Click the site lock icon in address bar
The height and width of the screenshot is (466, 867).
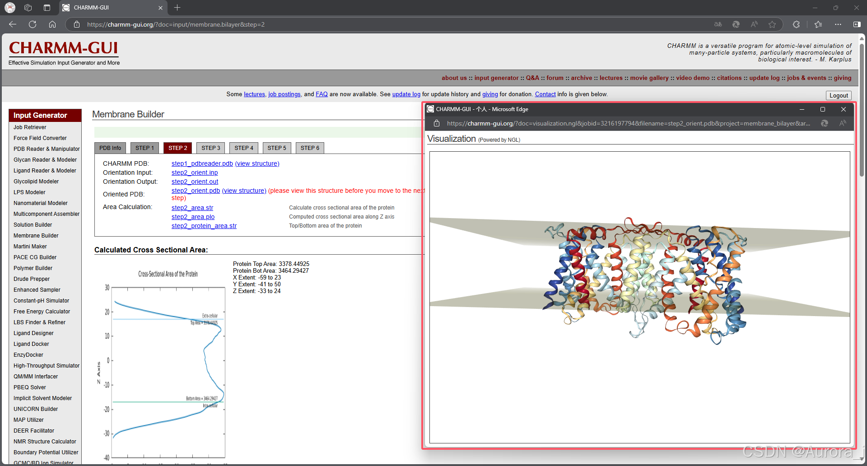click(x=77, y=24)
